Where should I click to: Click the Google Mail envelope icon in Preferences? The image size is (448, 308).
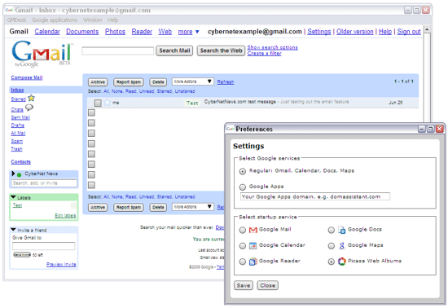tap(253, 230)
